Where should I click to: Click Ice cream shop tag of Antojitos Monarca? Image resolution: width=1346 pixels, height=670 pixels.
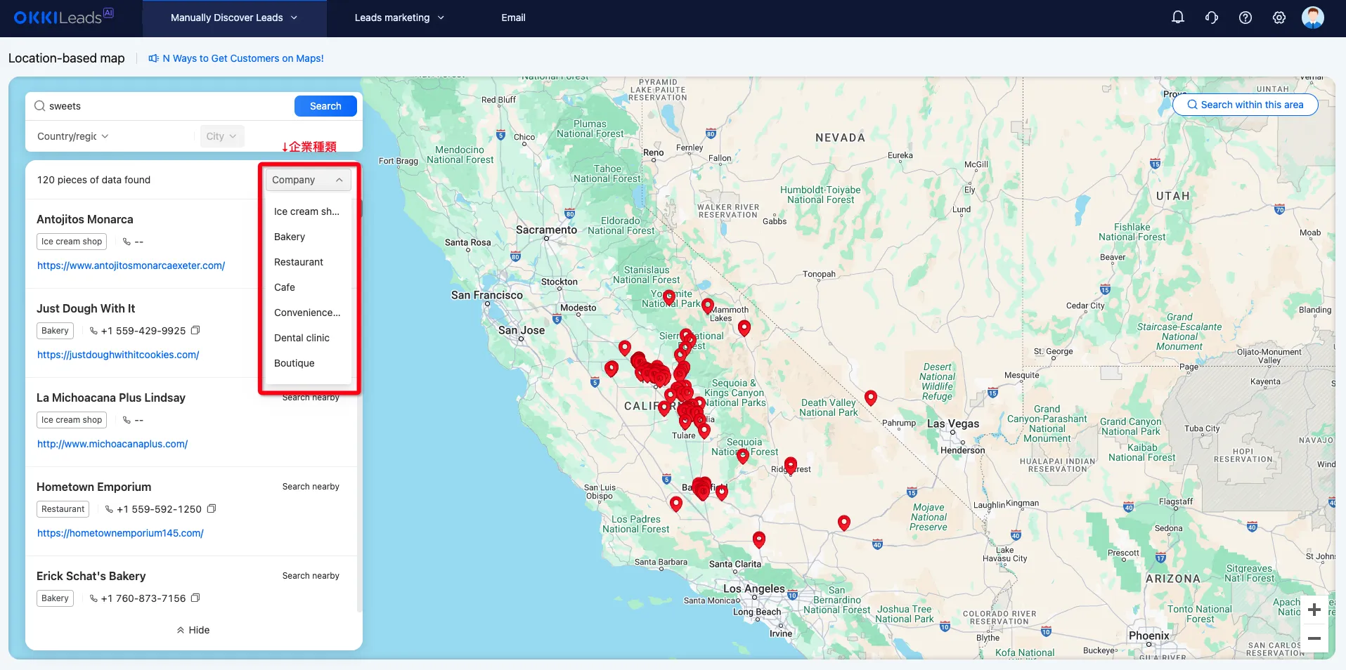[x=72, y=242]
